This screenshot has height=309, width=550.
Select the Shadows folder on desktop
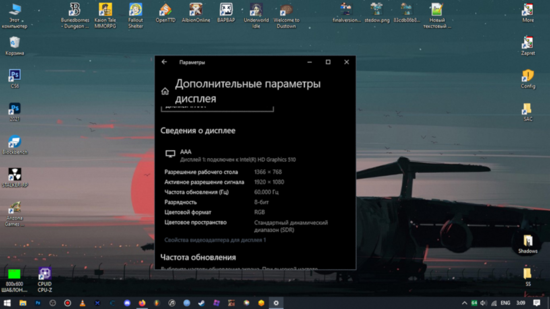tap(528, 244)
